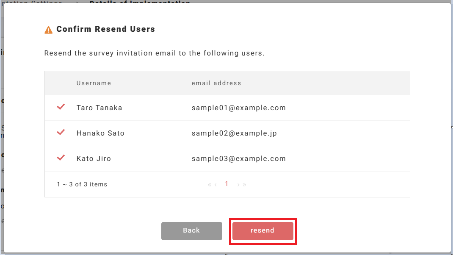Click the orange warning triangle icon
The height and width of the screenshot is (255, 453).
[49, 30]
